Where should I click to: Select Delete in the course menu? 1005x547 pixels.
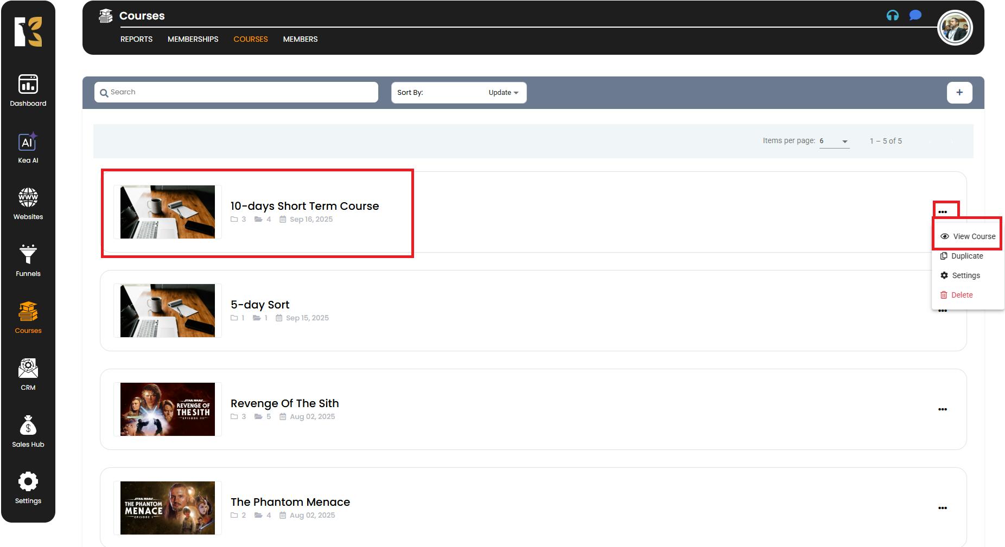tap(962, 295)
